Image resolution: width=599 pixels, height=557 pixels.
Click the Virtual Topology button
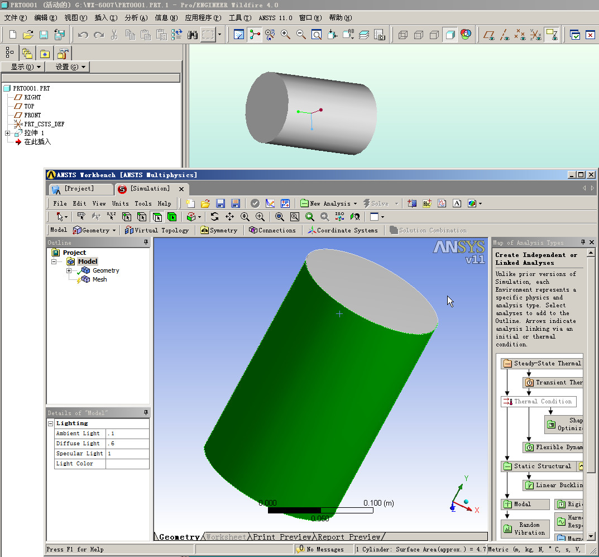tap(157, 230)
